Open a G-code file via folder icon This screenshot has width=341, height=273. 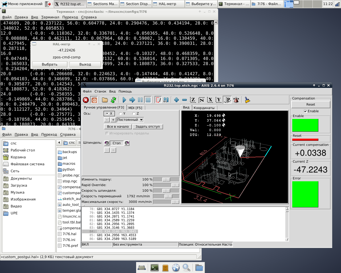click(x=105, y=100)
